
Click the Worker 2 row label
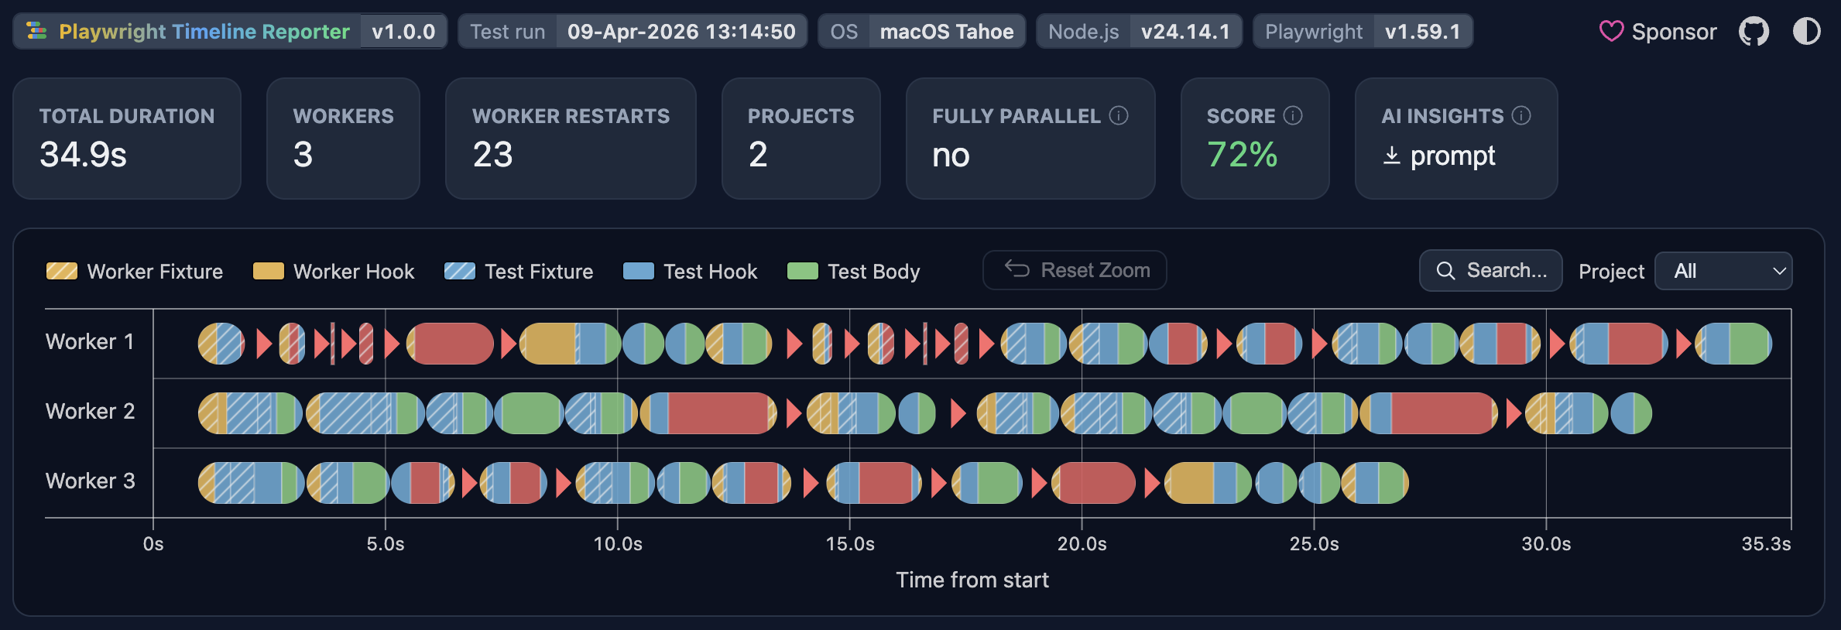[90, 411]
